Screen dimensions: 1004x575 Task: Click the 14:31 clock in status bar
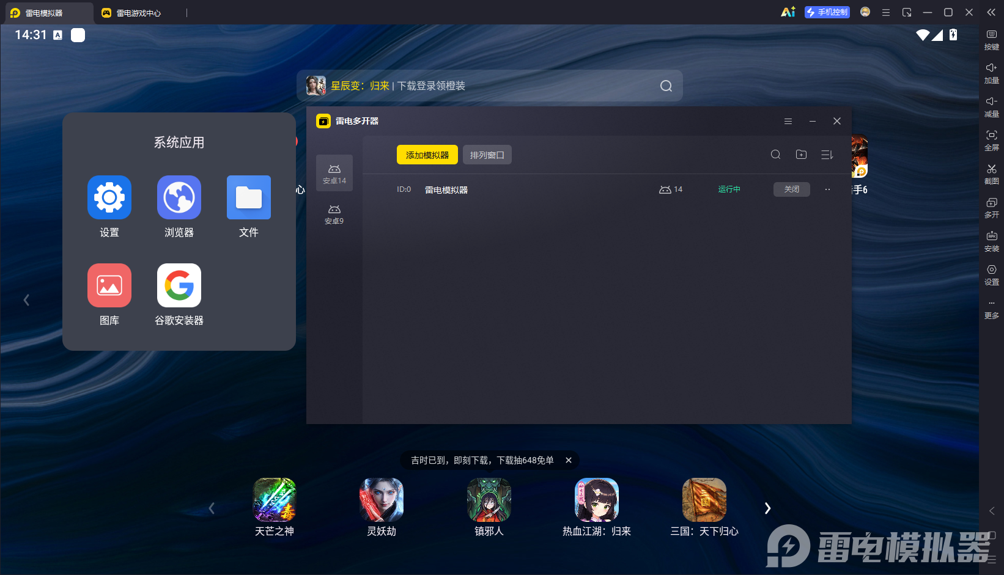coord(31,35)
